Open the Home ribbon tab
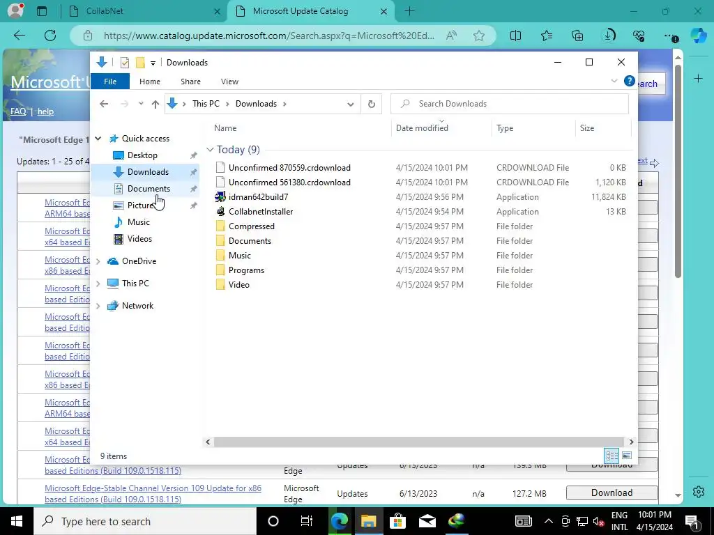Screen dimensions: 714x535 tap(150, 82)
